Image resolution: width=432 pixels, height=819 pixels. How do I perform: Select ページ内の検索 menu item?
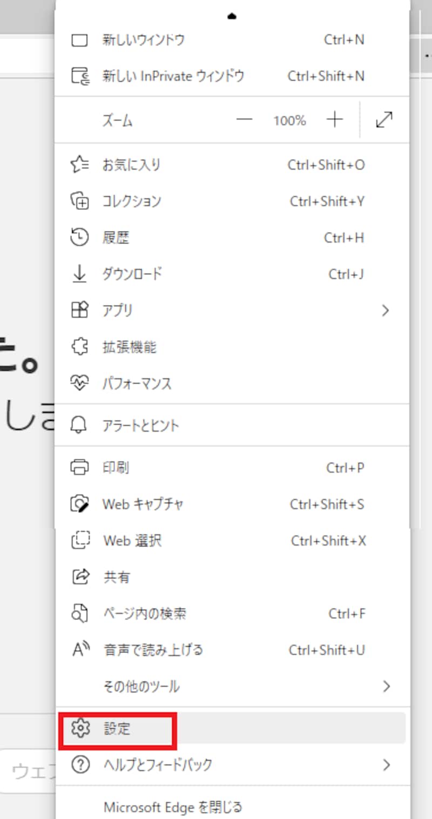point(145,613)
